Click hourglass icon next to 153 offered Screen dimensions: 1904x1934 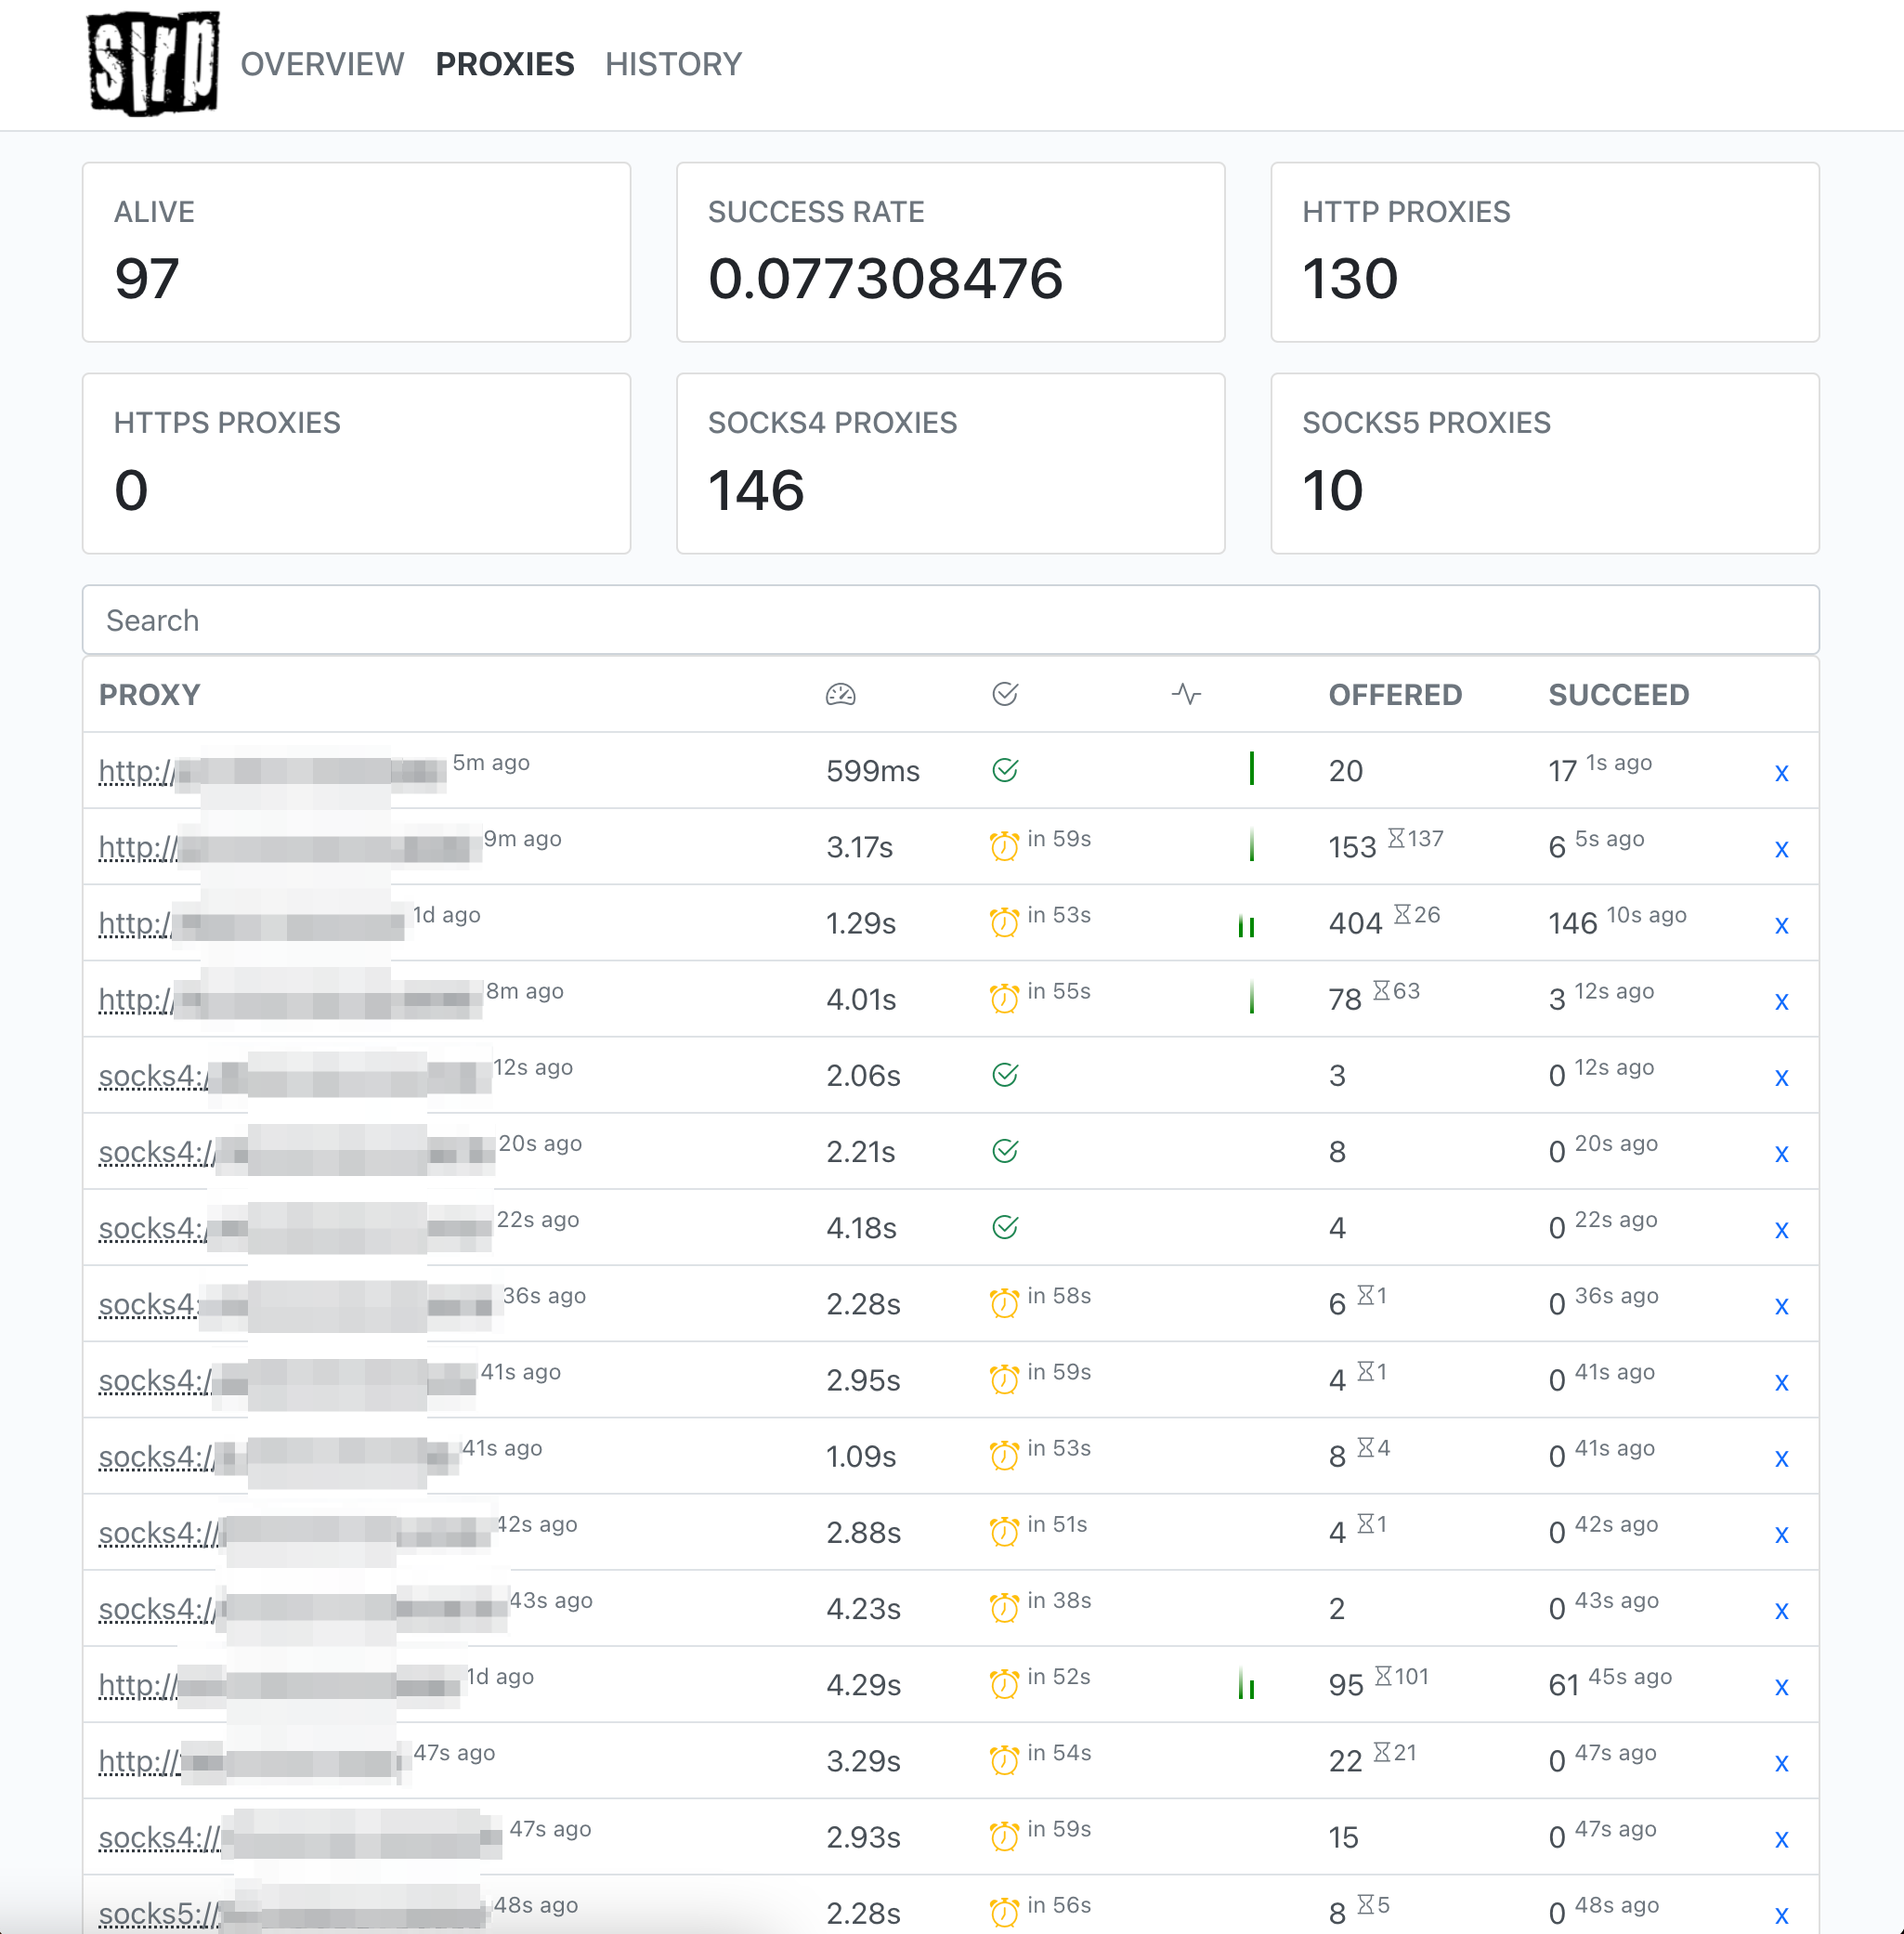point(1396,838)
